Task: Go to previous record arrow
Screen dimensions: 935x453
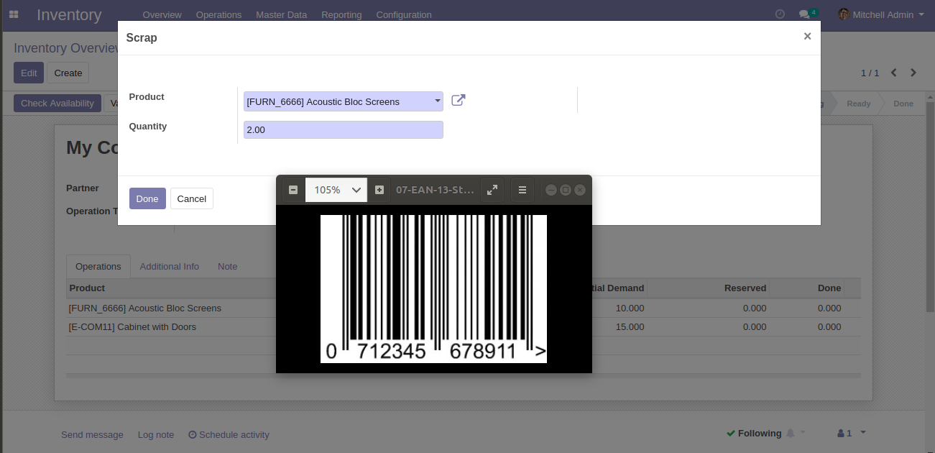Action: click(x=894, y=73)
